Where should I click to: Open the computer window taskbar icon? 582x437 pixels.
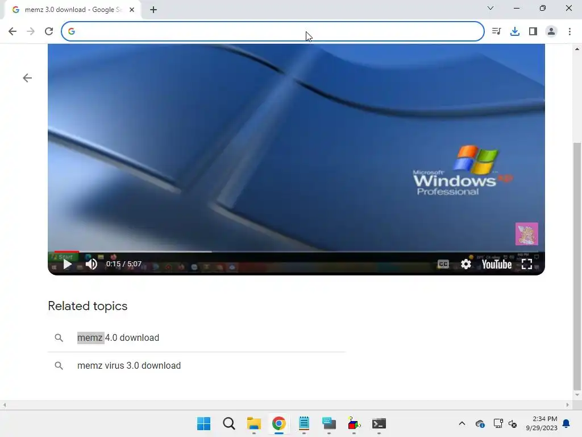[329, 423]
